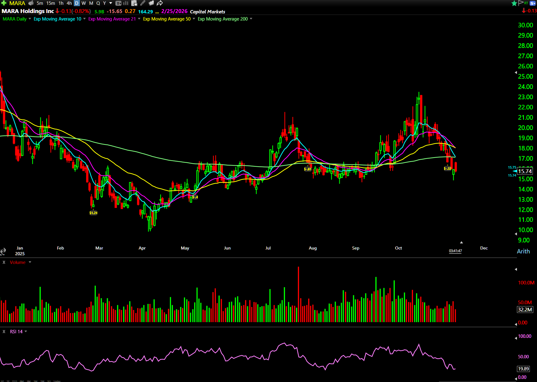537x382 pixels.
Task: Toggle the Arith price scale label
Action: [523, 251]
